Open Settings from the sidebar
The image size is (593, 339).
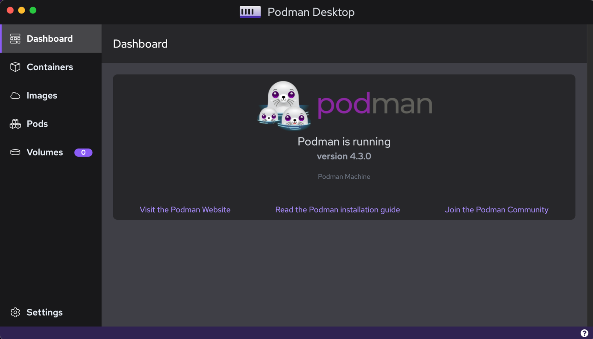click(x=44, y=312)
